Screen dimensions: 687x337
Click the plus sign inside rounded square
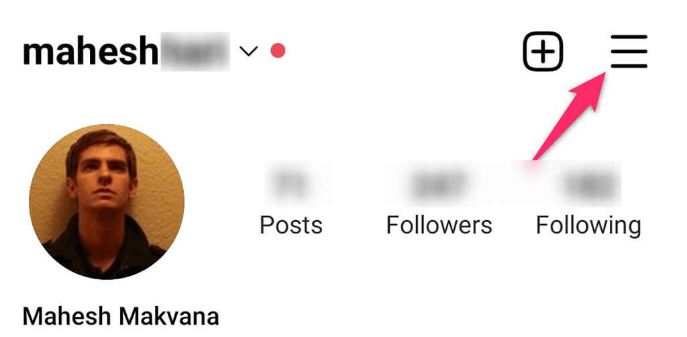[543, 51]
